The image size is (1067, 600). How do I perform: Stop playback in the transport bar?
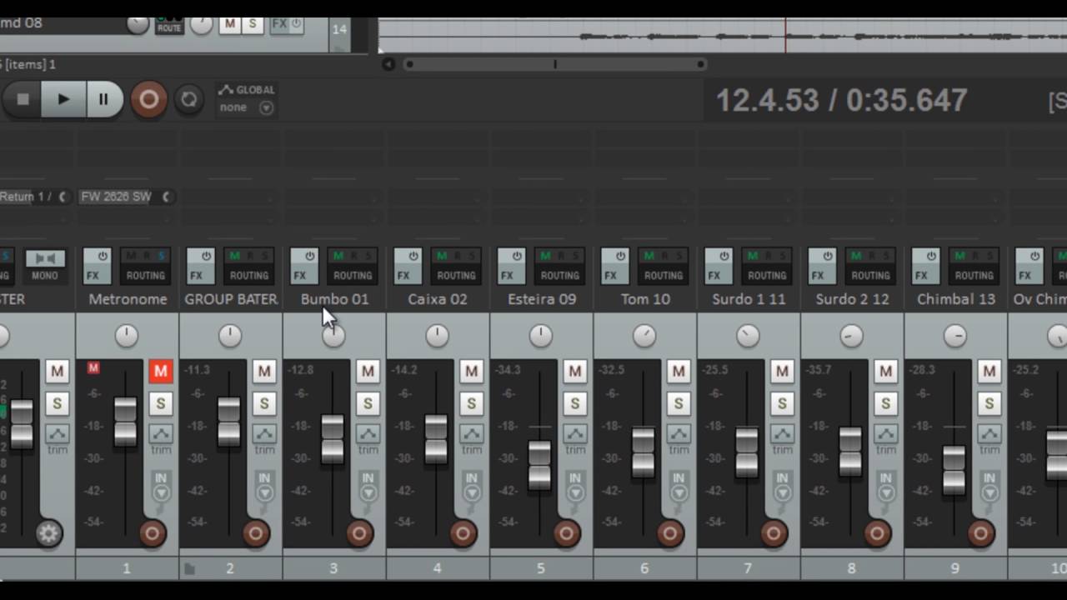(23, 100)
